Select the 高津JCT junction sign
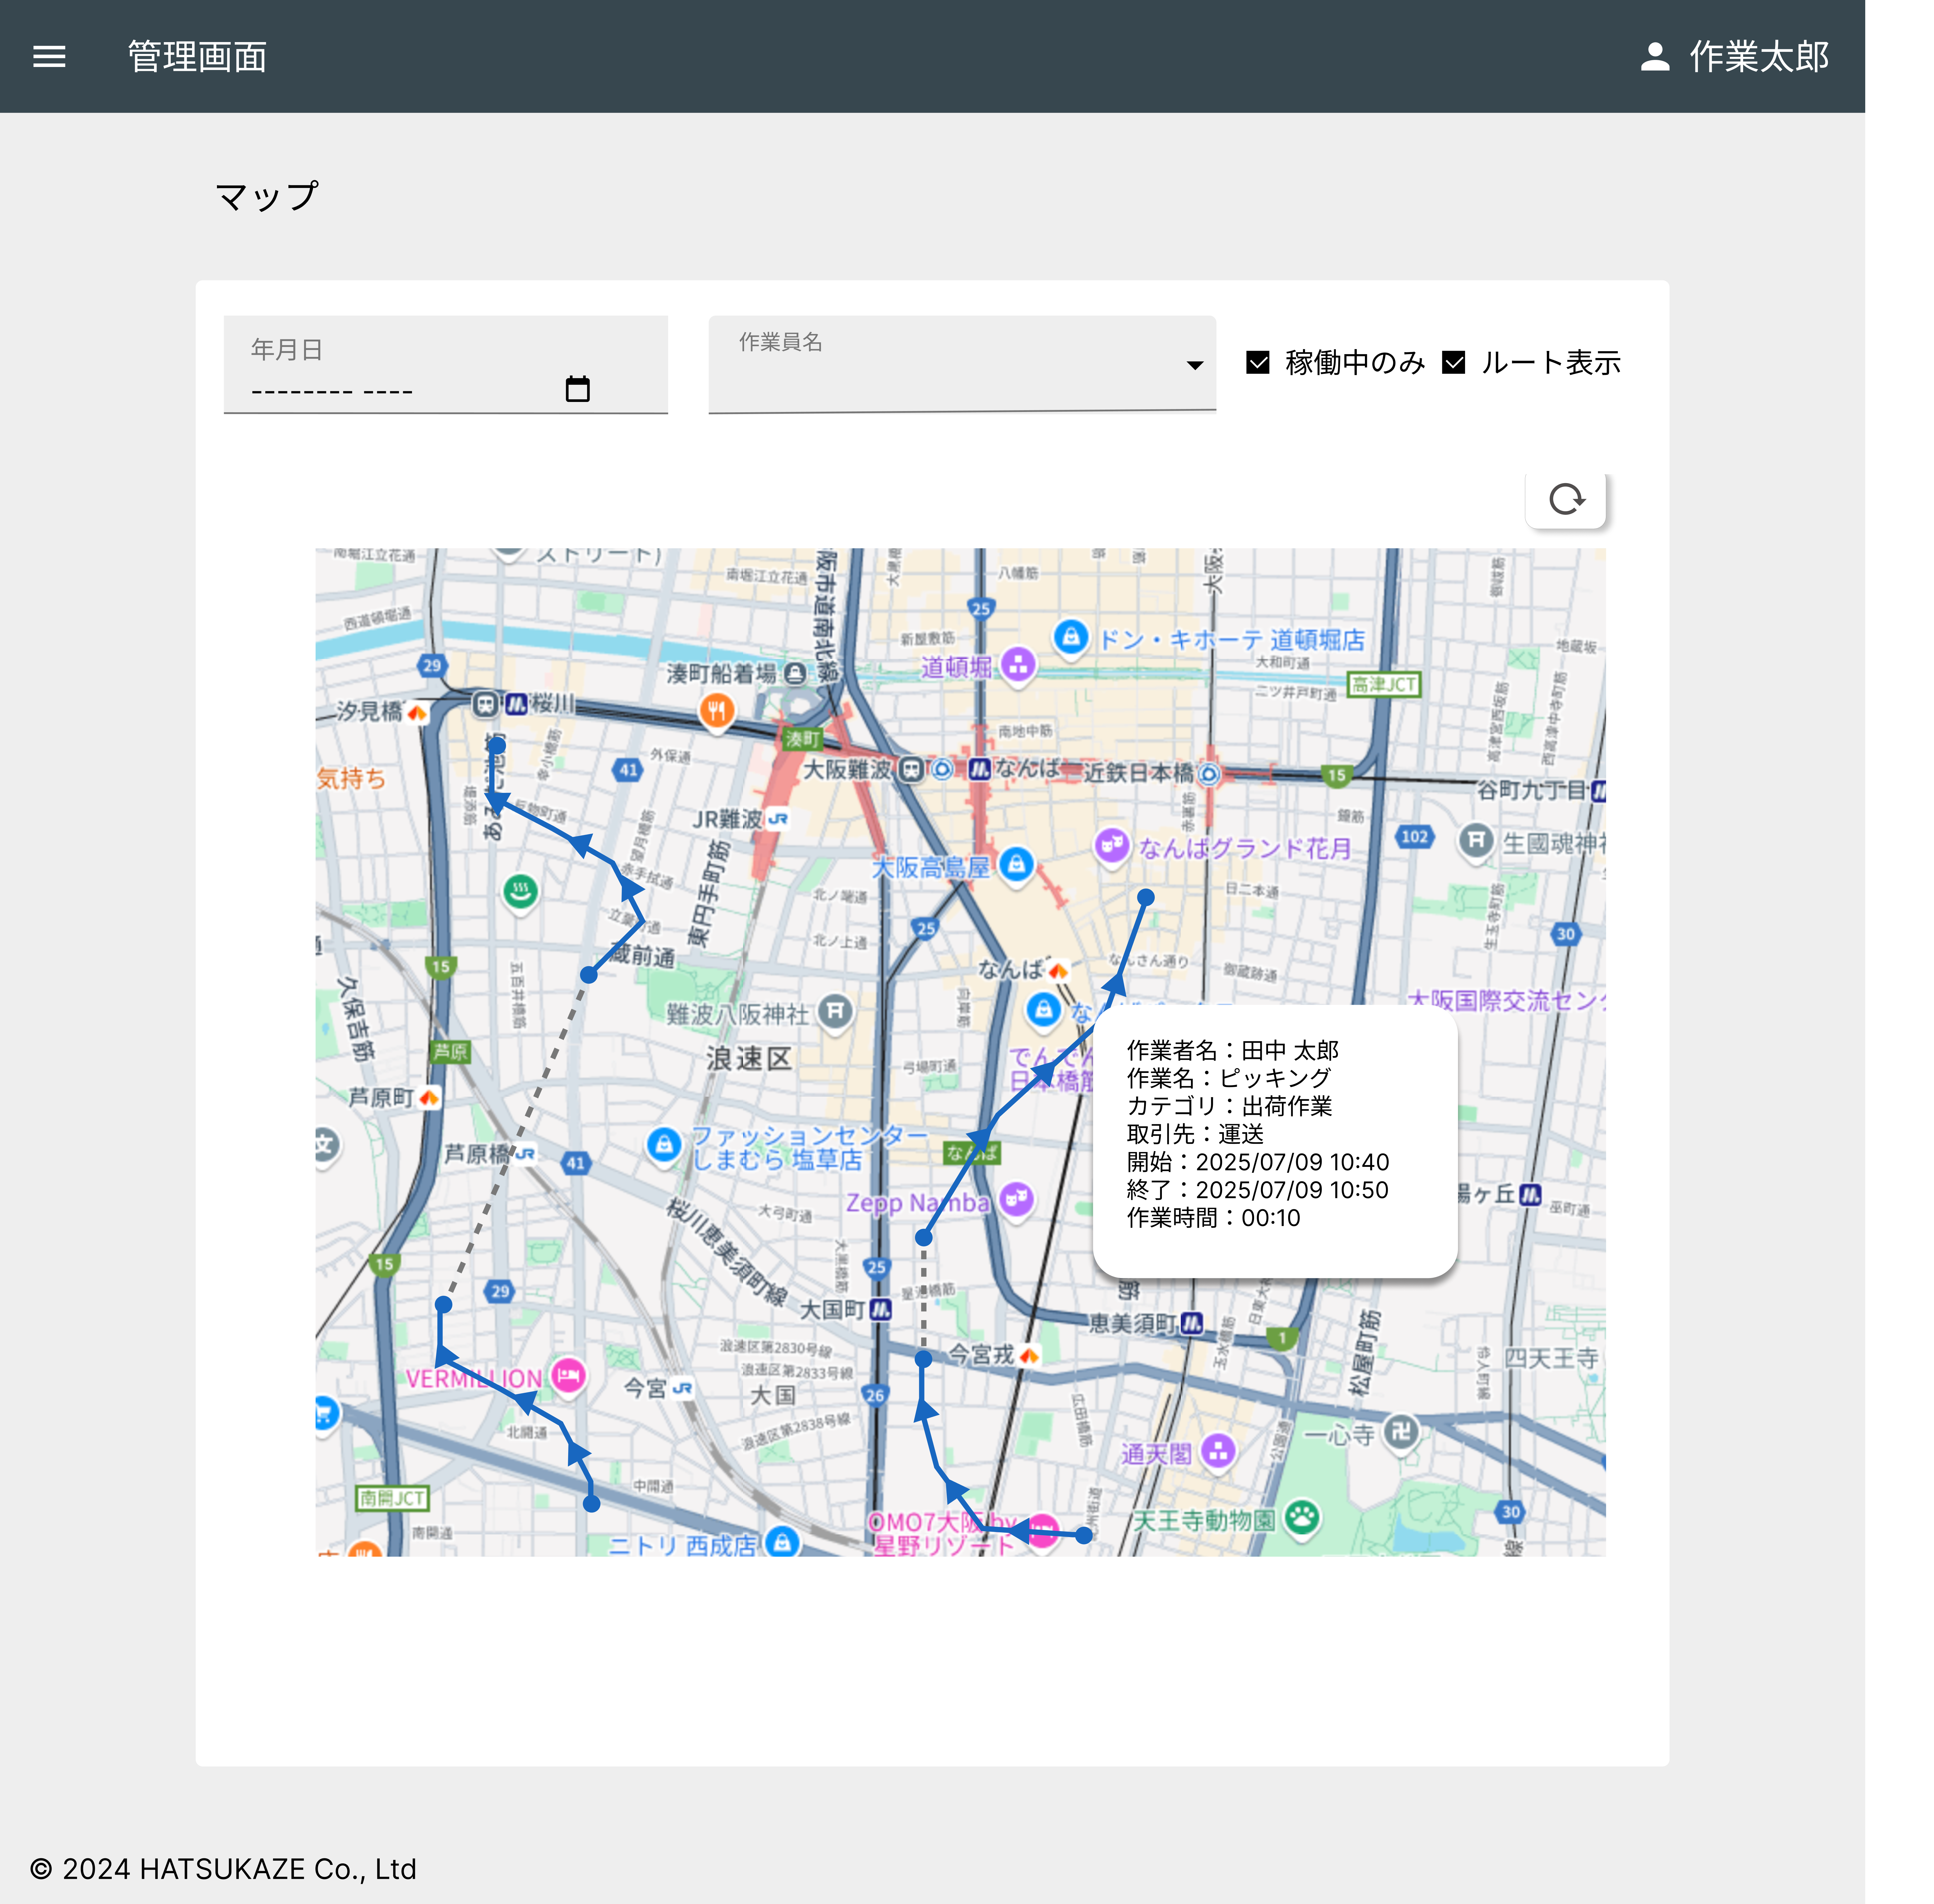1934x1904 pixels. point(1384,685)
